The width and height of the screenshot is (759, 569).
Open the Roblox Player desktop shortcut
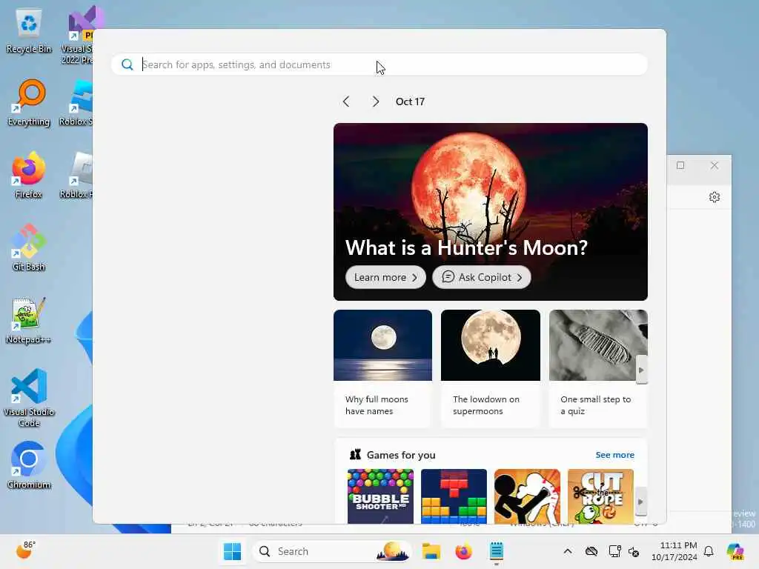(x=77, y=175)
